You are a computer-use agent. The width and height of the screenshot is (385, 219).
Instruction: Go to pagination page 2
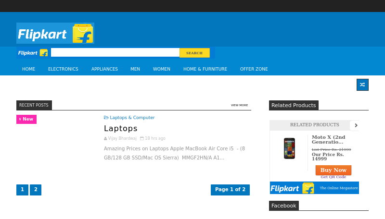click(x=36, y=190)
